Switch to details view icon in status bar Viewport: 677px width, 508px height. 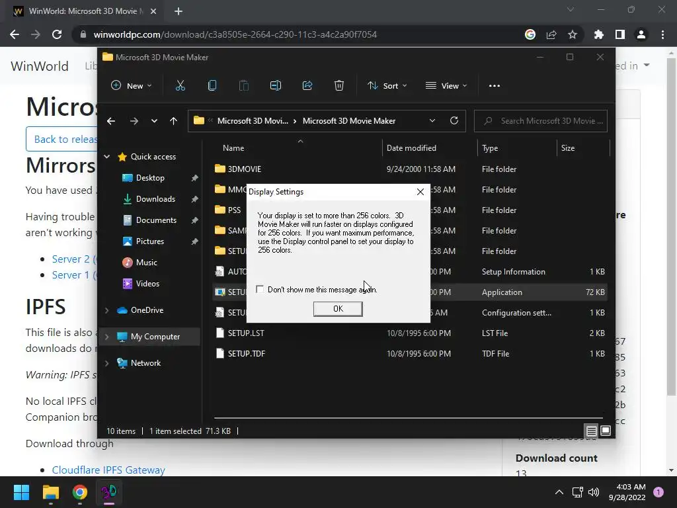tap(591, 431)
